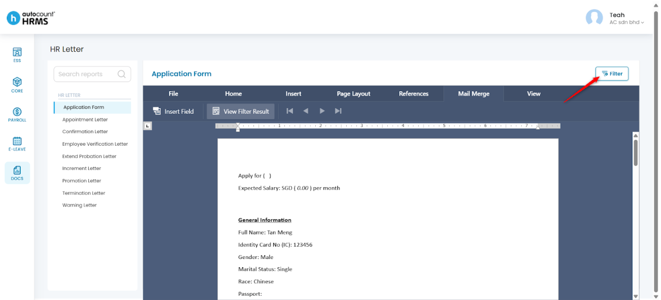This screenshot has height=300, width=661.
Task: Open the PAYROLL module in sidebar
Action: [17, 114]
